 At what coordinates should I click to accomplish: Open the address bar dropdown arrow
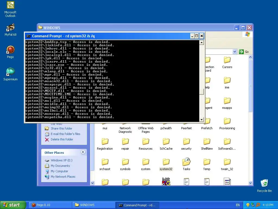point(235,52)
